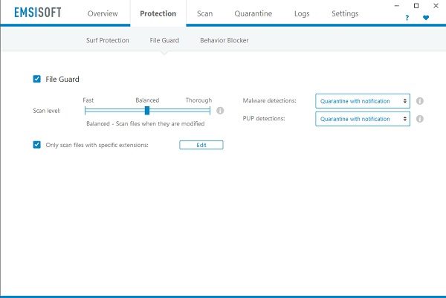446x298 pixels.
Task: Show info icon beside PUP detections
Action: [x=420, y=119]
